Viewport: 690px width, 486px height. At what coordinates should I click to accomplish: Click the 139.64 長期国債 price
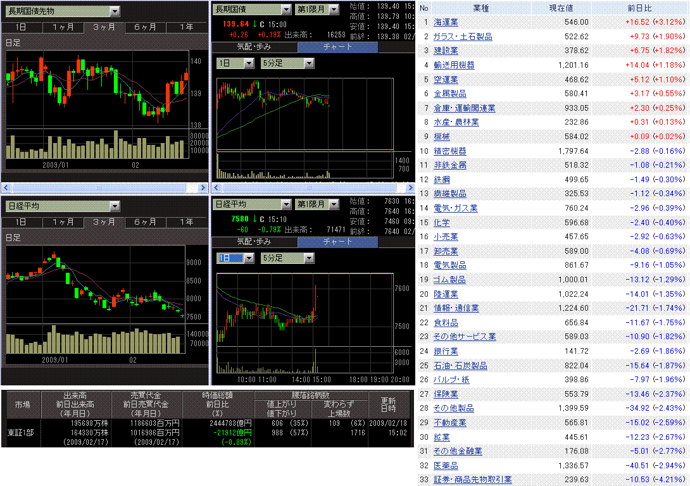236,24
